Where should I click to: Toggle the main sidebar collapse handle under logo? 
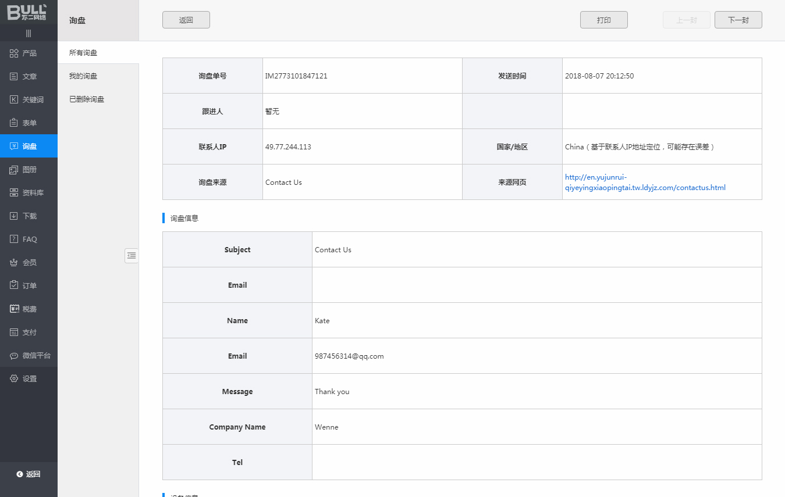29,33
